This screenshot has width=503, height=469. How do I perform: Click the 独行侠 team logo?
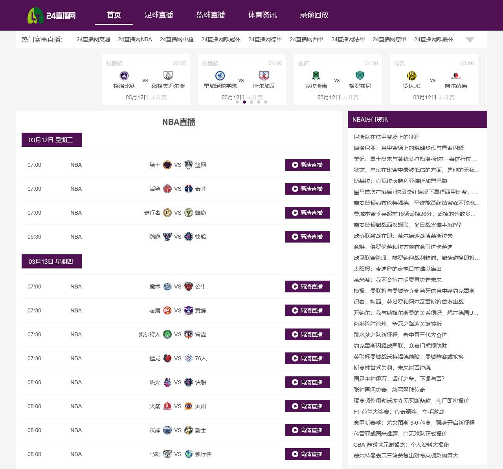[x=189, y=454]
